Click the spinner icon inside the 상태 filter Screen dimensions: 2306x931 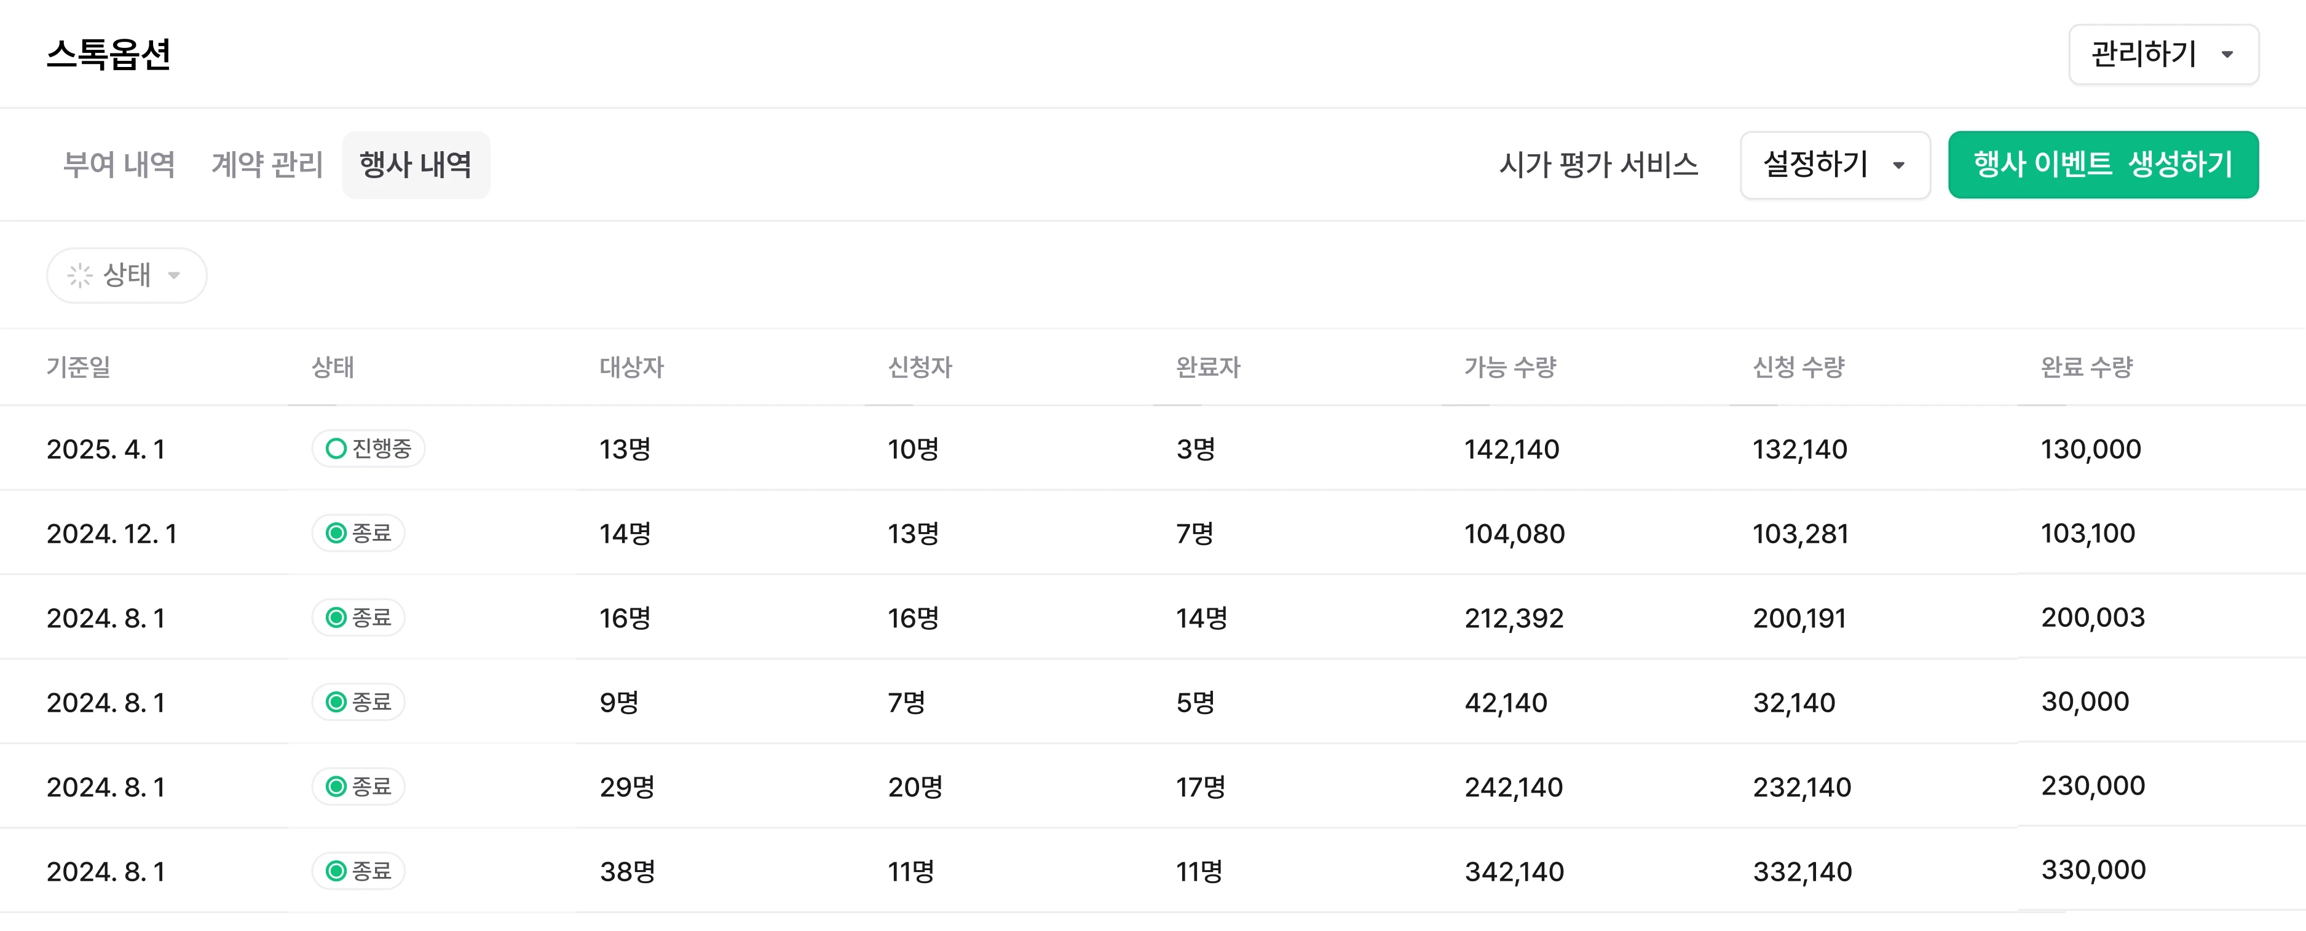tap(81, 275)
